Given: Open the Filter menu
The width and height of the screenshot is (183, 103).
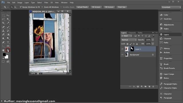Looking at the screenshot, I should pos(46,3).
